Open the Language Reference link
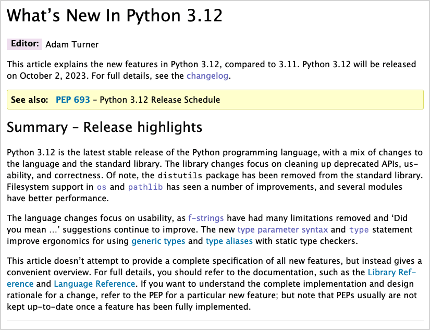Viewport: 430px width, 330px height. tap(94, 284)
